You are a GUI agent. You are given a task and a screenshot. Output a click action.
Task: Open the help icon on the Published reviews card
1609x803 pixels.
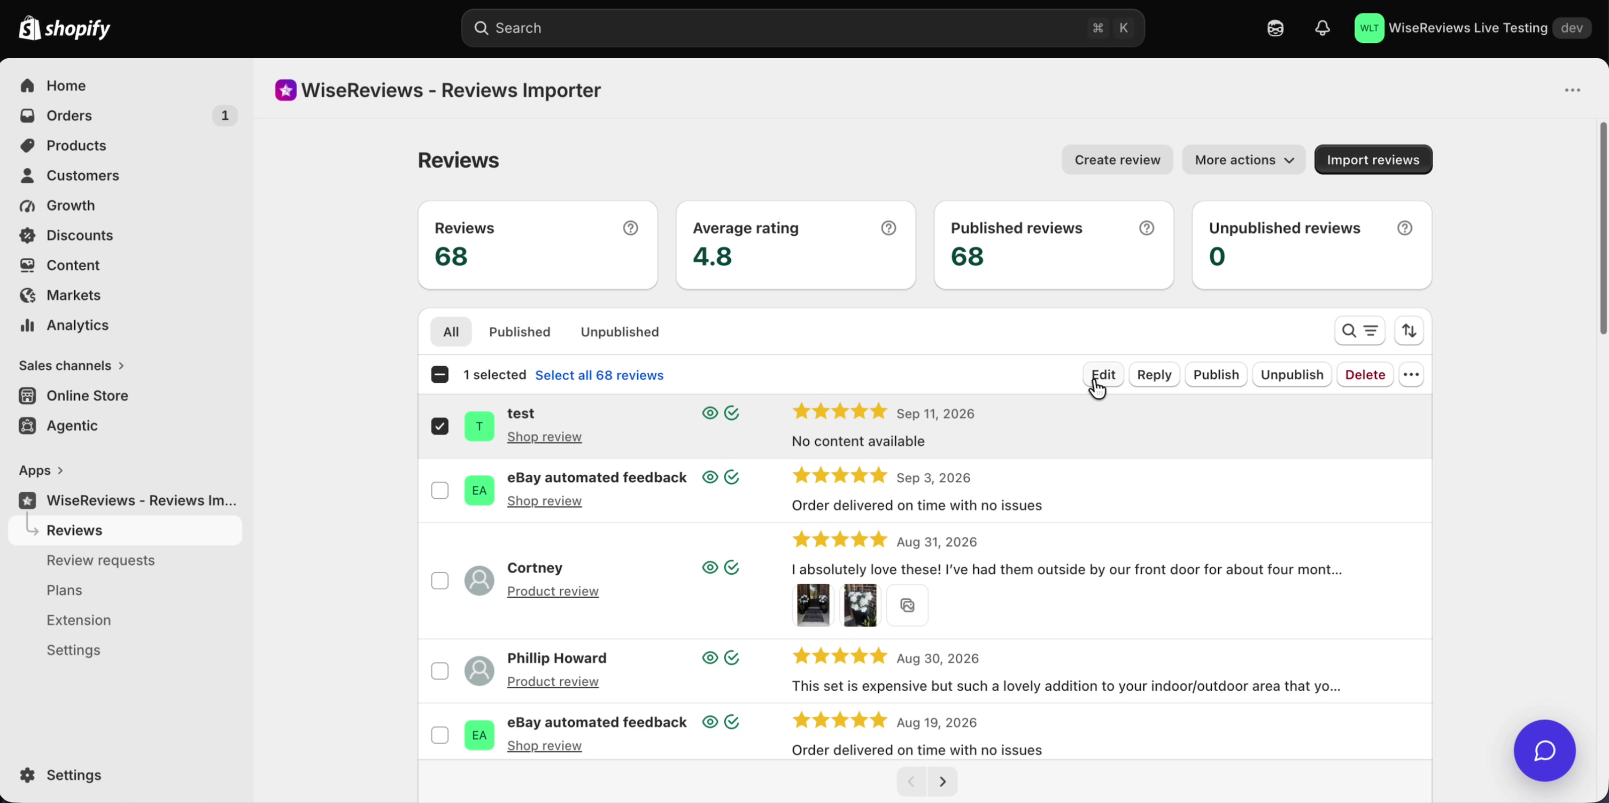[x=1146, y=228]
